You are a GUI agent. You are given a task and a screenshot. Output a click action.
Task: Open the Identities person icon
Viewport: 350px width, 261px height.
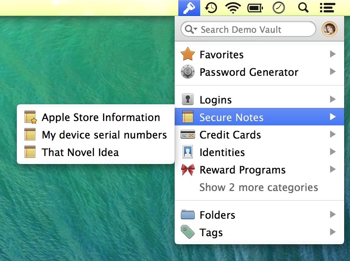[187, 152]
